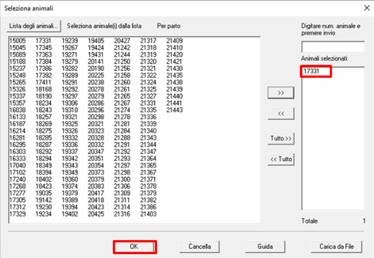Click the OK button
Image resolution: width=374 pixels, height=258 pixels.
coord(135,247)
